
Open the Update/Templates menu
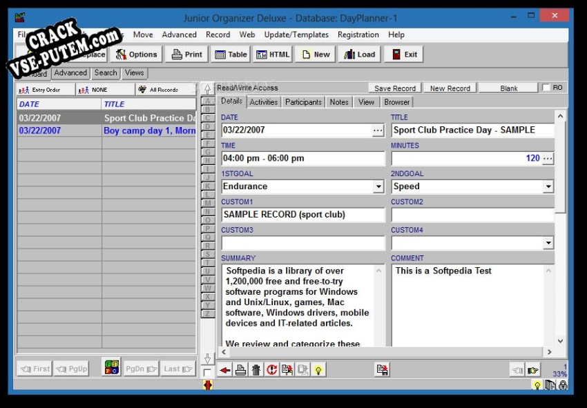pos(296,35)
